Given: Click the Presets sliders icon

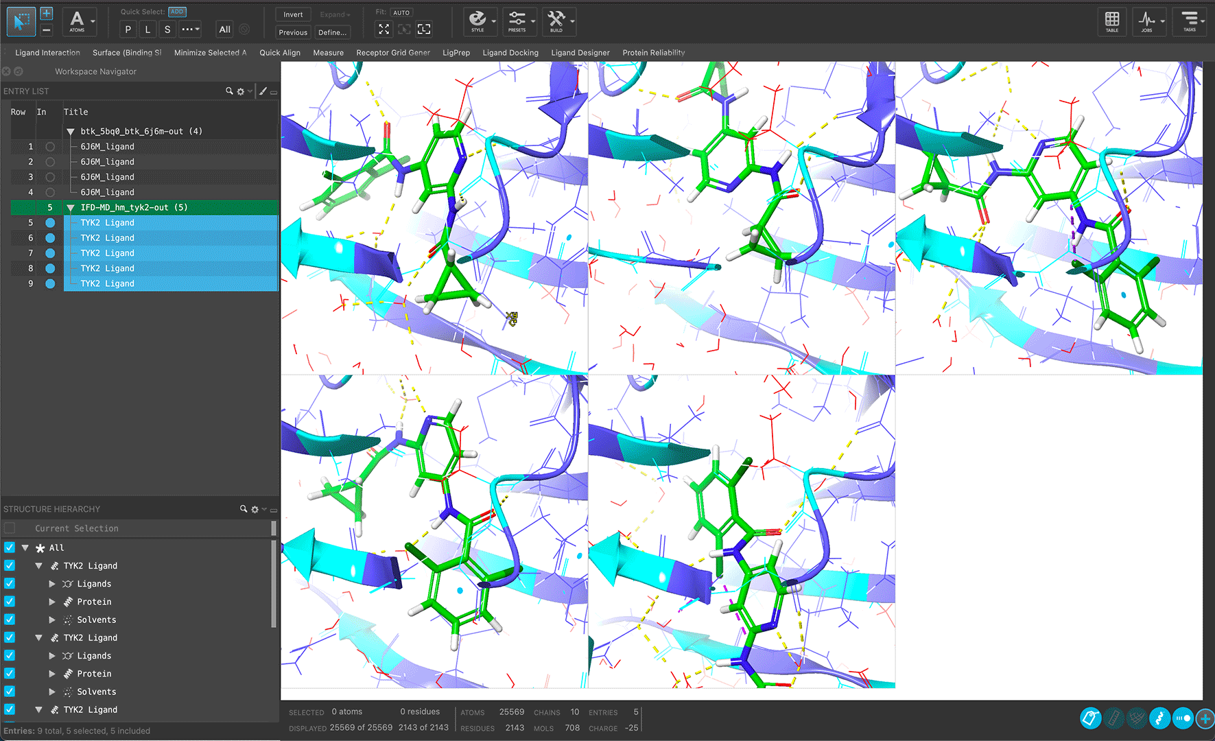Looking at the screenshot, I should coord(517,21).
